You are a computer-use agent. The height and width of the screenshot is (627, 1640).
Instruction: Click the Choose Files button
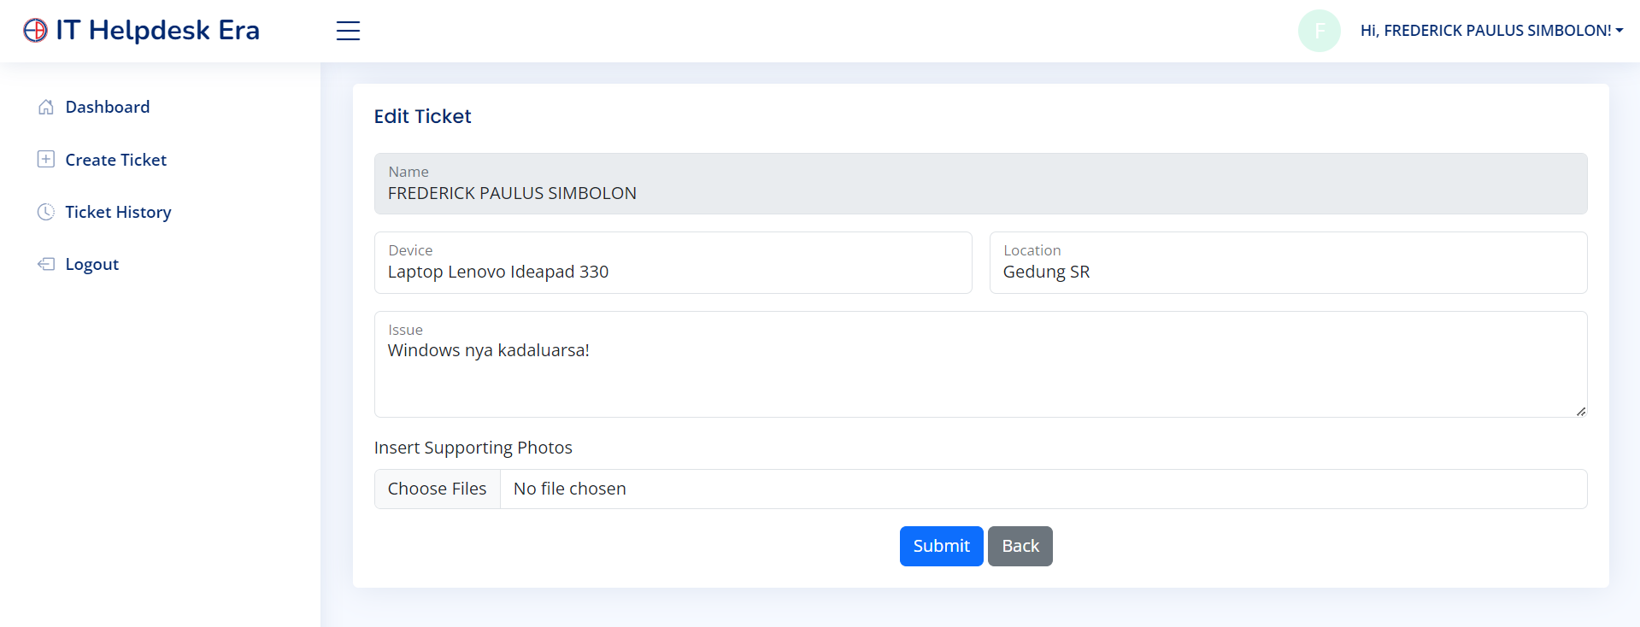(x=437, y=489)
